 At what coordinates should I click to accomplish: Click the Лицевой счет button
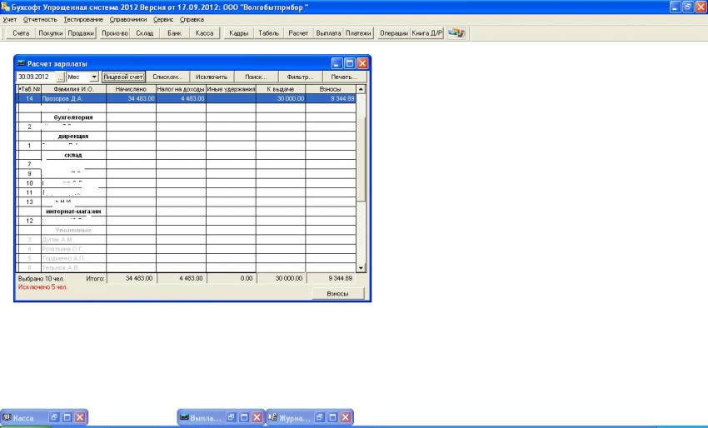[122, 77]
